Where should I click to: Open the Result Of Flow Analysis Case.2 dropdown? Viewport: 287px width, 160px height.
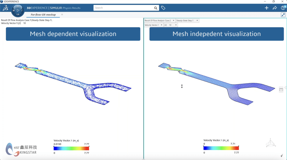click(173, 20)
